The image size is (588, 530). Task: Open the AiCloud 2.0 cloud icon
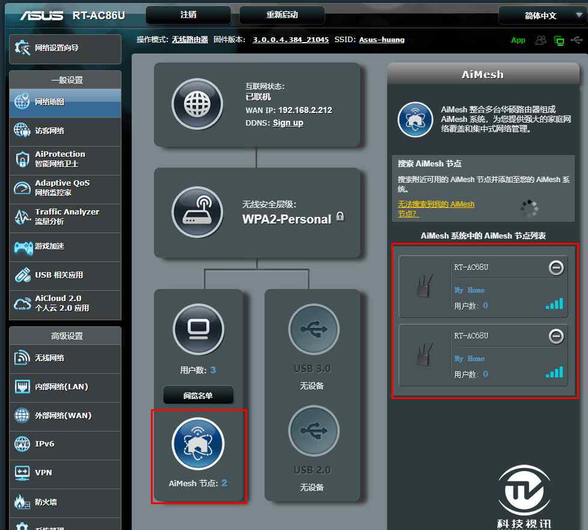[22, 303]
